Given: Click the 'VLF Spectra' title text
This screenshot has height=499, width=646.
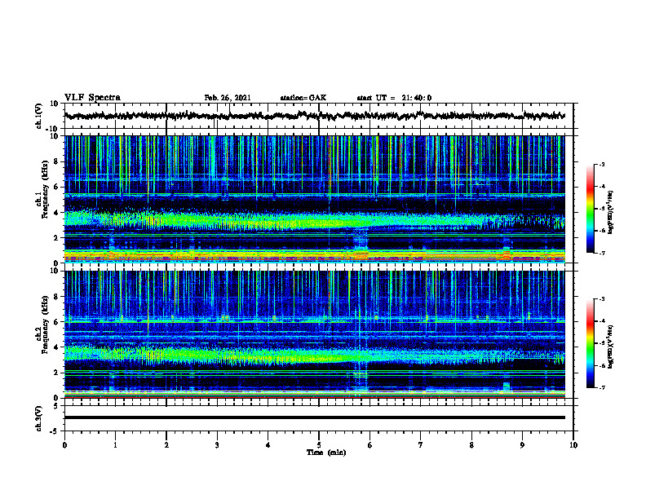Looking at the screenshot, I should 92,98.
